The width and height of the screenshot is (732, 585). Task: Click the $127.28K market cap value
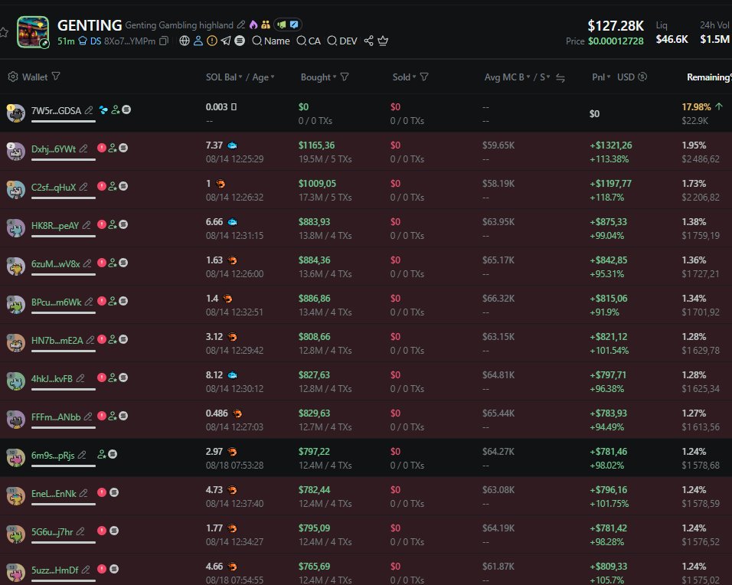pos(616,26)
